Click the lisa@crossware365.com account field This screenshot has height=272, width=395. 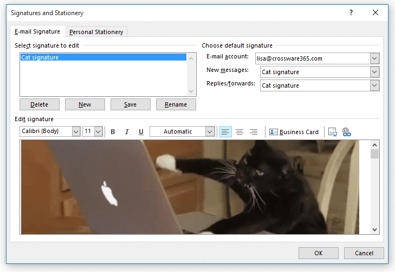pyautogui.click(x=313, y=58)
